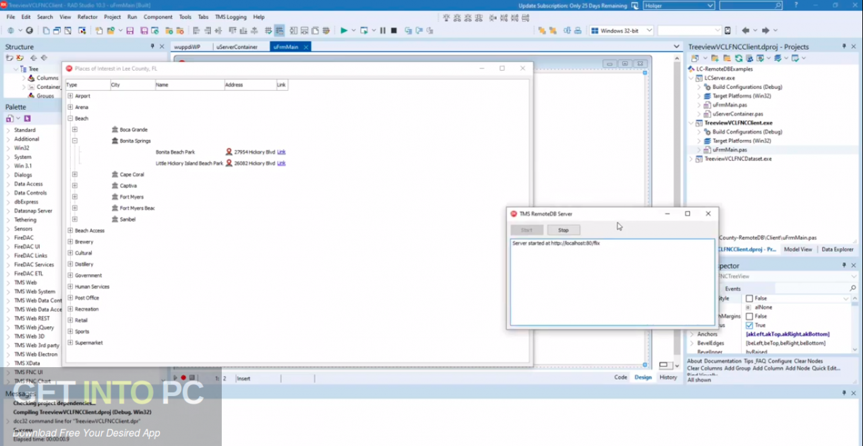Click Add New Project icon in Projects panel
This screenshot has width=863, height=446.
point(715,59)
